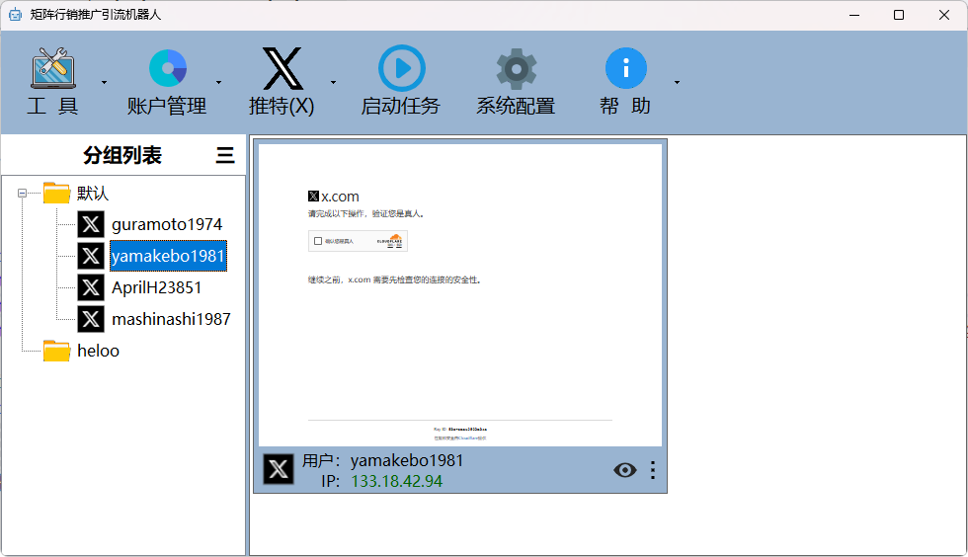Open the 账户管理 account management pie icon
This screenshot has width=968, height=557.
pyautogui.click(x=168, y=68)
